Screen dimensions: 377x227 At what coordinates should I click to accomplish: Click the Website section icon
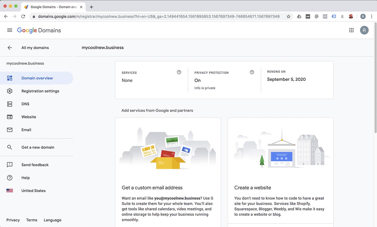tap(9, 117)
